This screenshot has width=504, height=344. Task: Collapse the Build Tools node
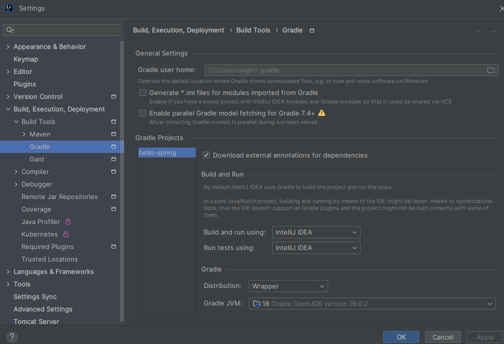tap(16, 121)
